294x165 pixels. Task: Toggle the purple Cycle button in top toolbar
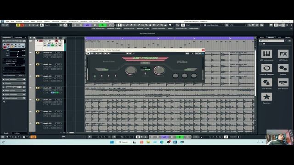tap(87, 25)
